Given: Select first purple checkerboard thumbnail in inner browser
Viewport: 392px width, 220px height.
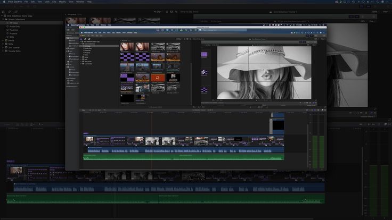Looking at the screenshot, I should pos(127,57).
